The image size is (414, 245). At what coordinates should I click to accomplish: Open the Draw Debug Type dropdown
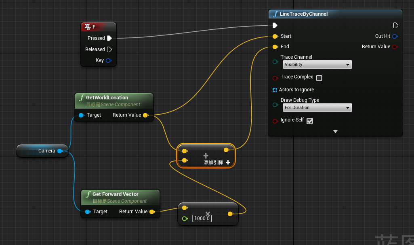[x=317, y=107]
